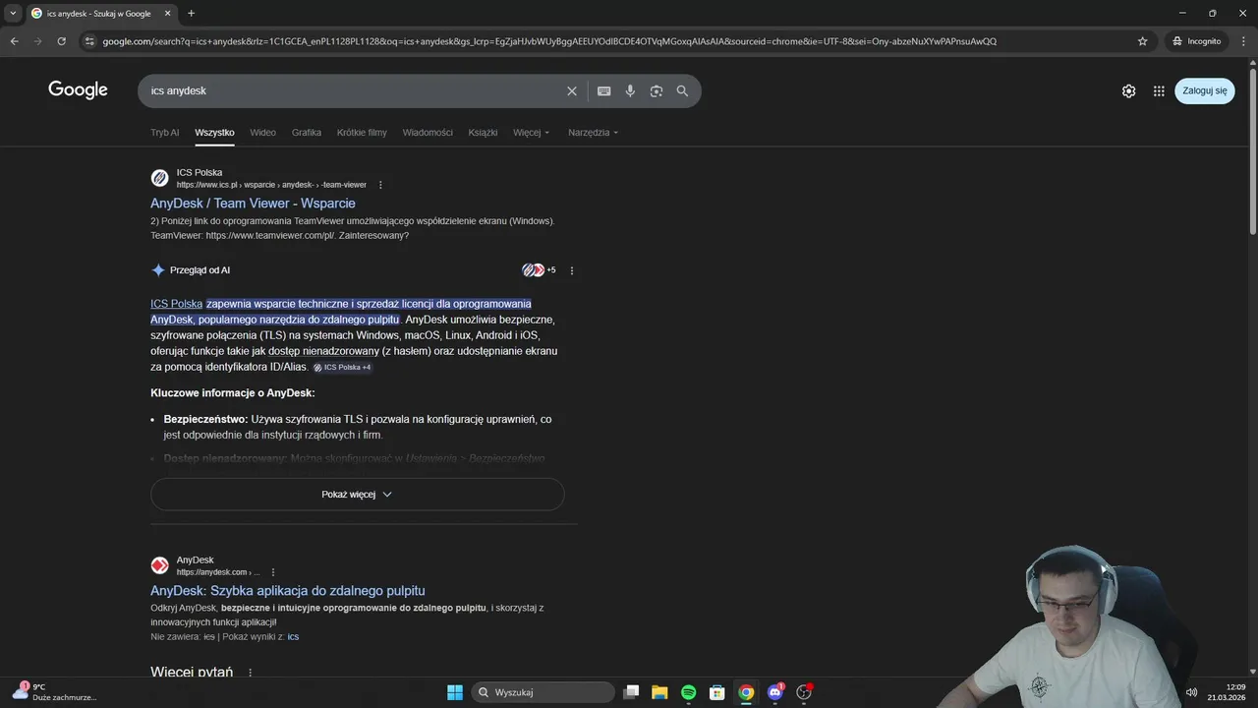
Task: Open the on-screen keyboard icon in search box
Action: 604,90
